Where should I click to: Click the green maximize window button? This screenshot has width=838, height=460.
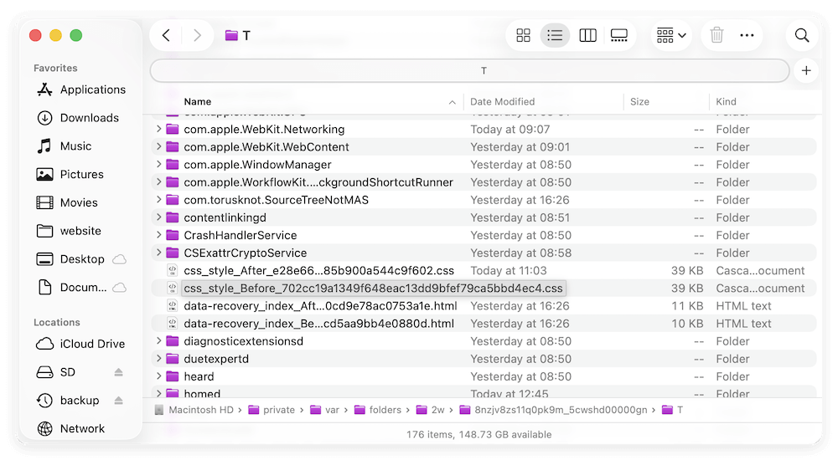point(76,36)
